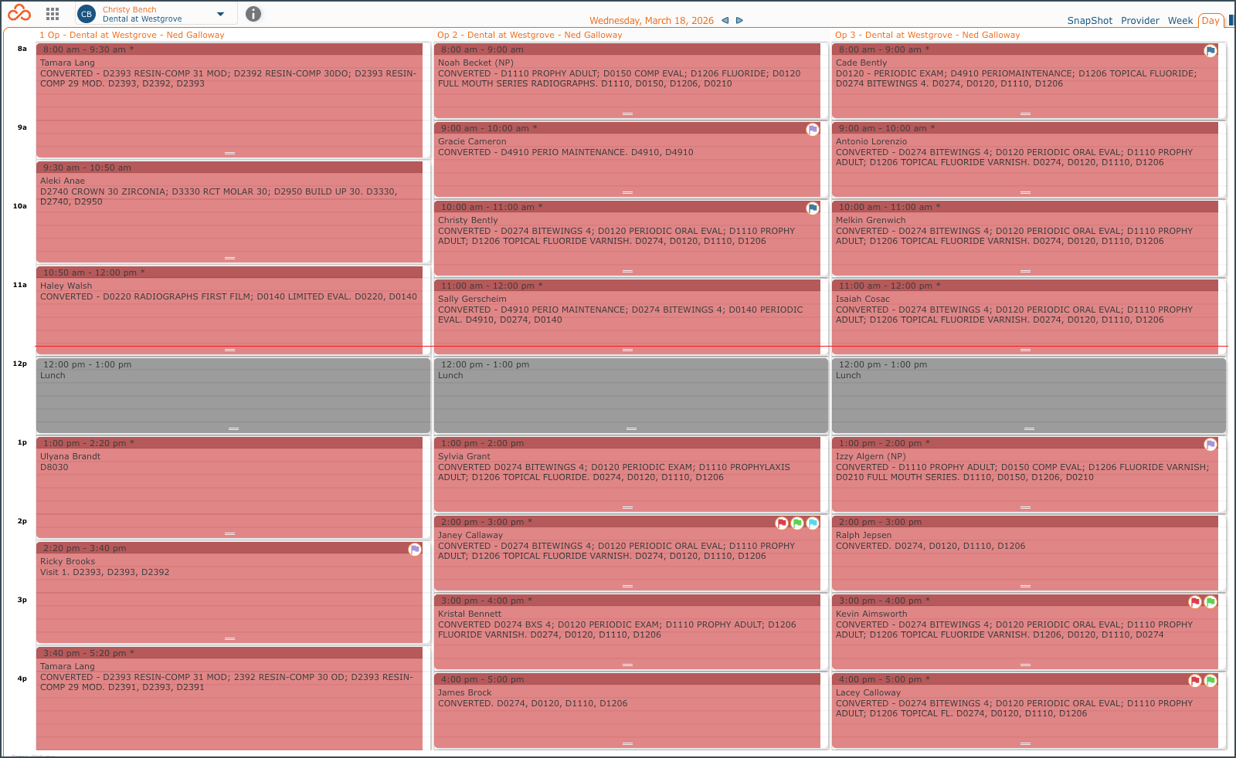Viewport: 1236px width, 758px height.
Task: Click green flag on Janey Callaway appointment
Action: pyautogui.click(x=797, y=523)
